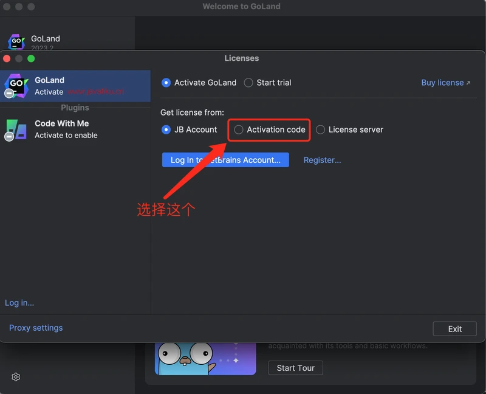Click Log In to JetBrains Account button
The height and width of the screenshot is (394, 486).
[x=225, y=160]
